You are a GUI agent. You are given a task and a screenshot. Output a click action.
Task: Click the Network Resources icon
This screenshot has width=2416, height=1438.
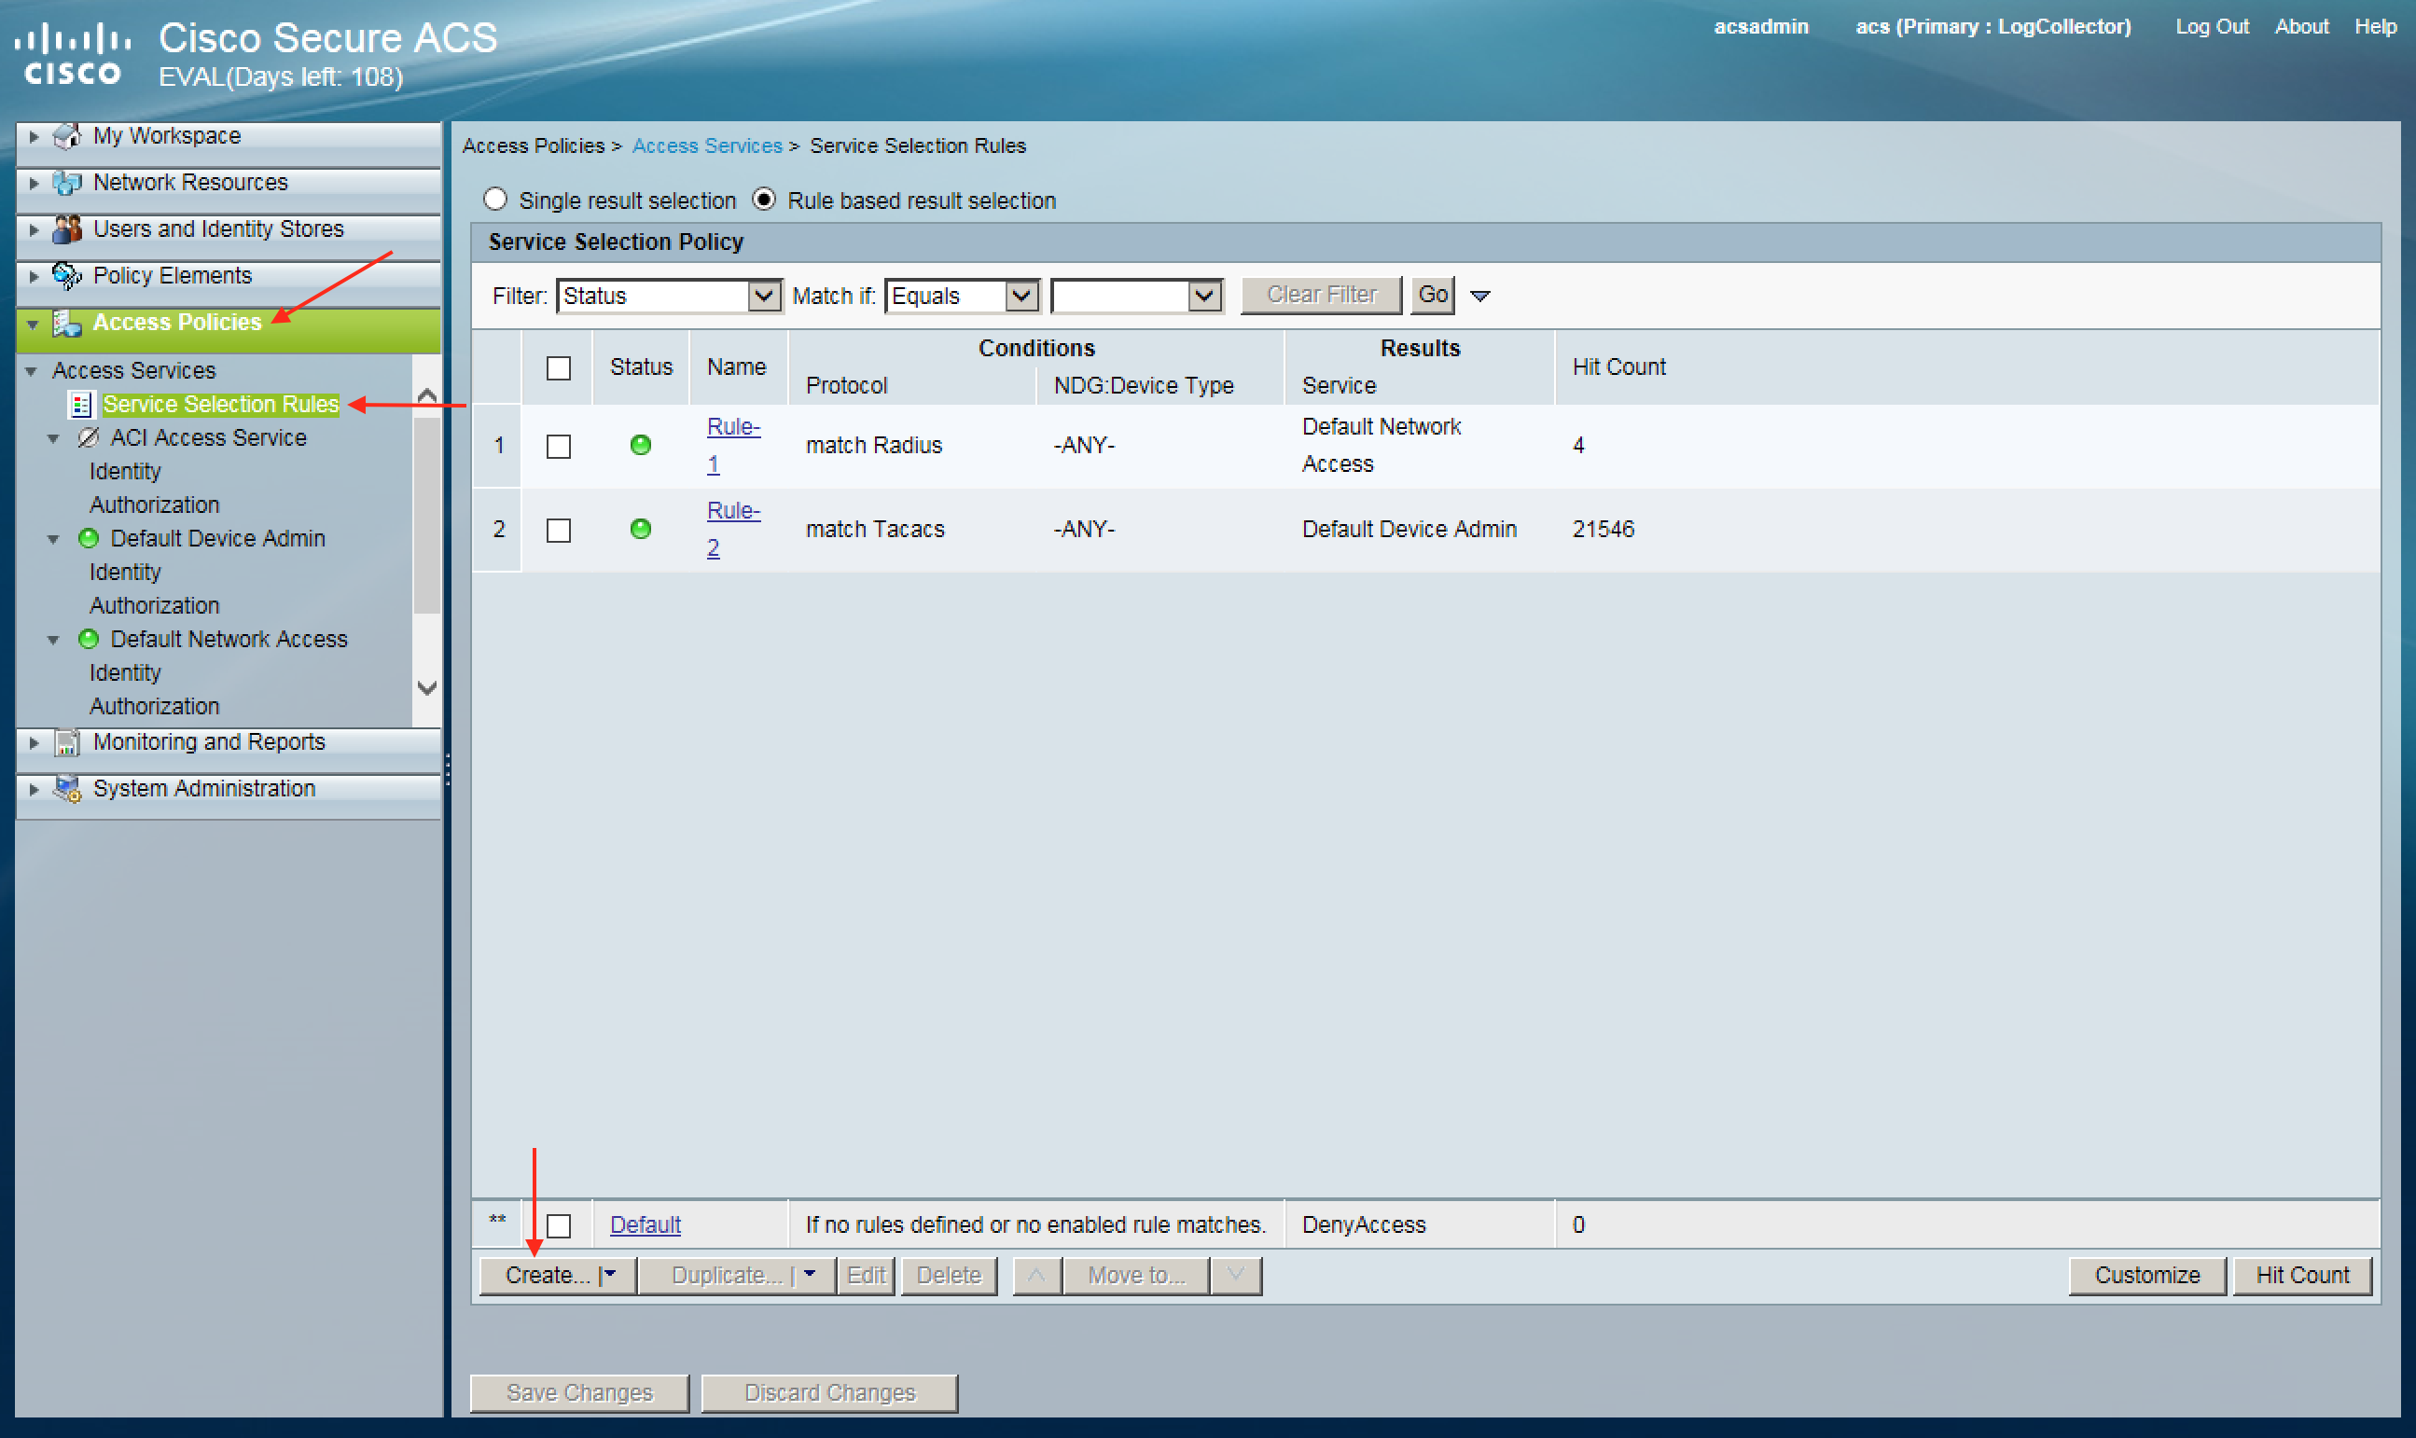[x=67, y=183]
